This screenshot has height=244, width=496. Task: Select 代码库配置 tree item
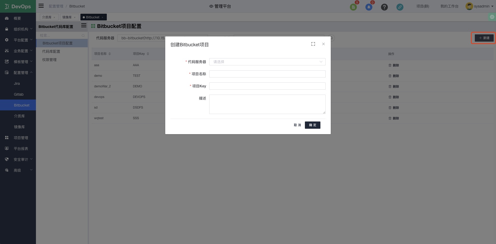click(x=62, y=51)
